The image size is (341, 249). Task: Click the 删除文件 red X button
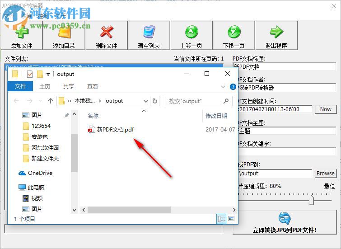[106, 36]
